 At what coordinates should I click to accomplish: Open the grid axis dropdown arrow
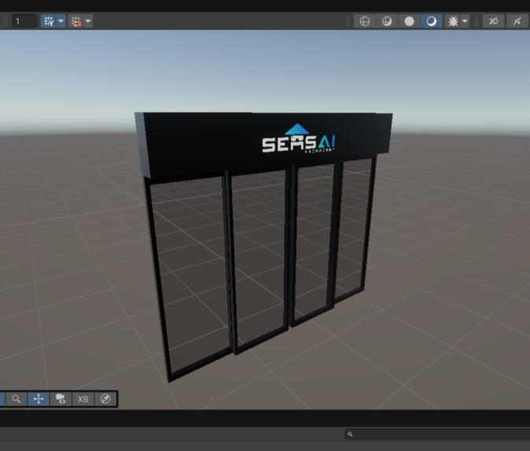(61, 21)
